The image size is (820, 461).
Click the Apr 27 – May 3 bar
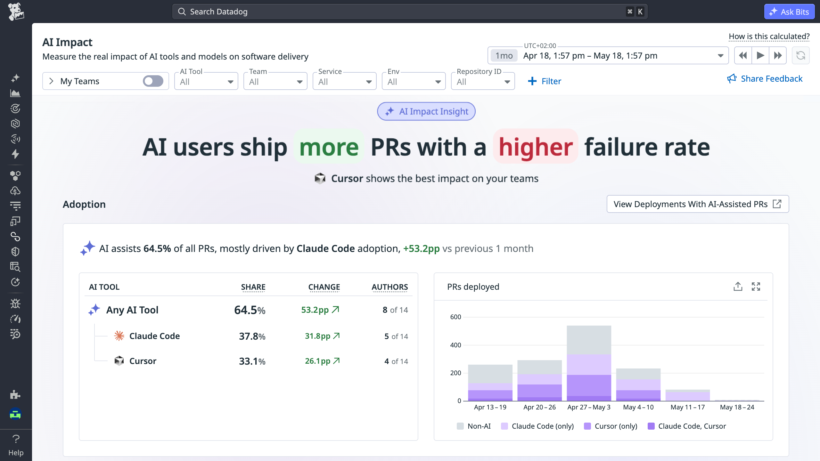pyautogui.click(x=589, y=363)
